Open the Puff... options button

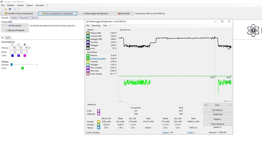point(217,105)
